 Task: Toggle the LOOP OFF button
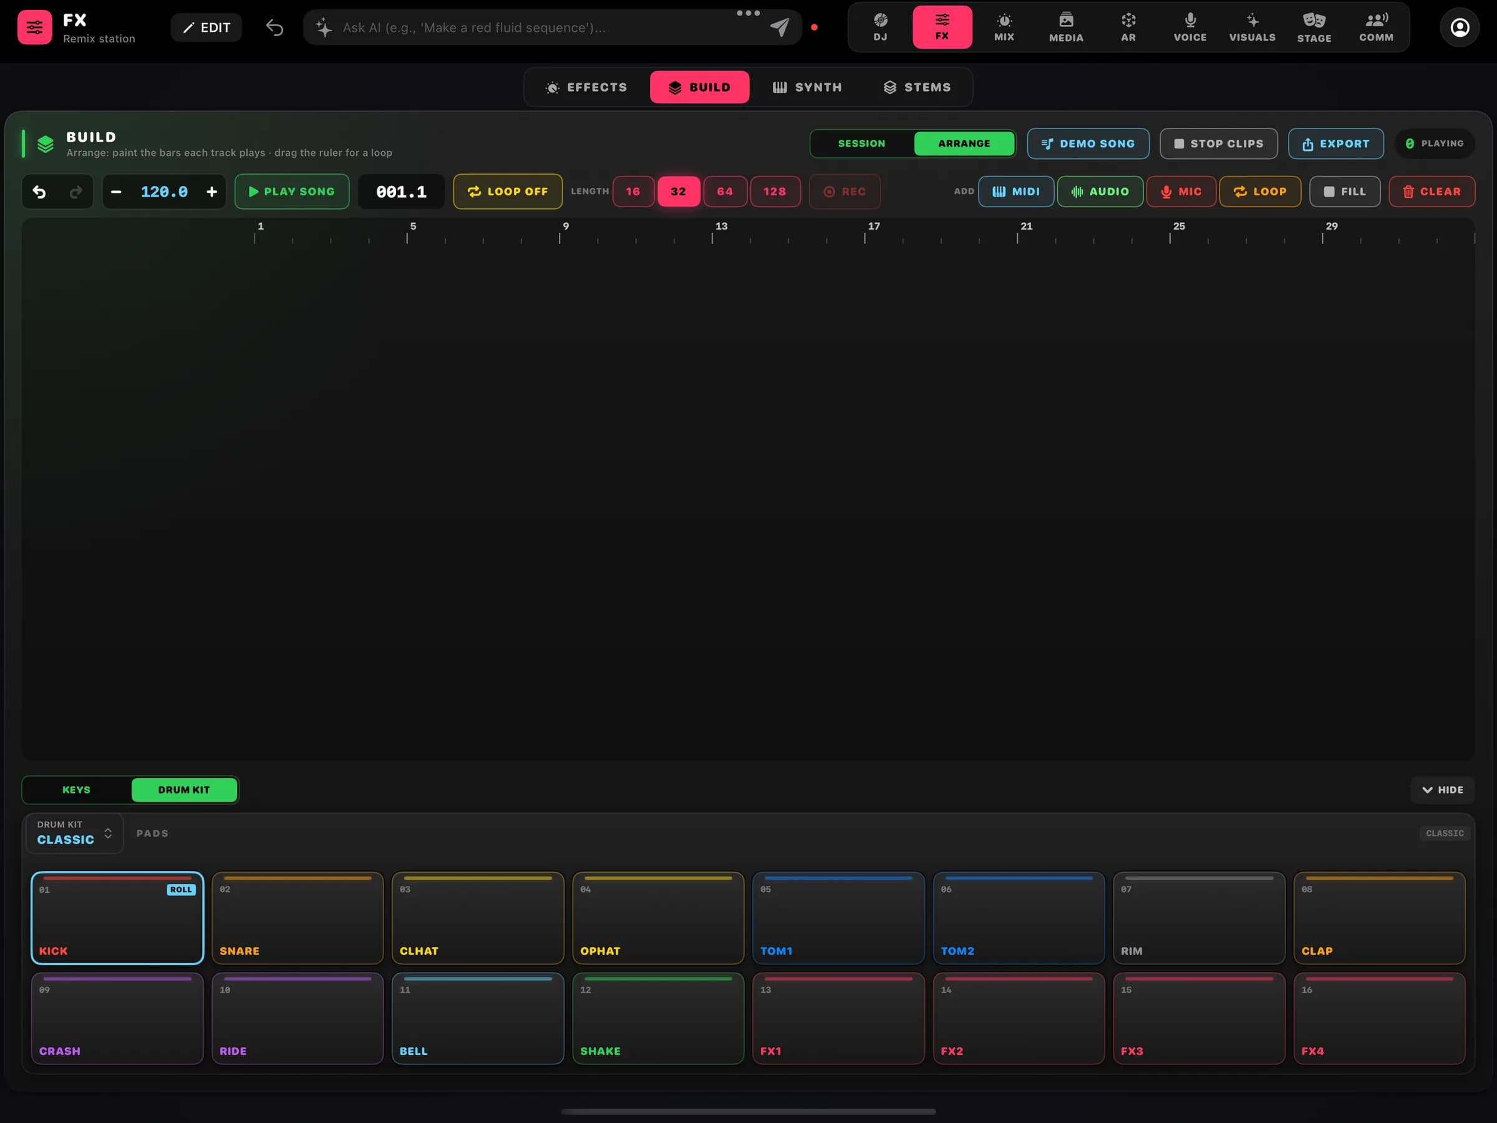(x=508, y=192)
